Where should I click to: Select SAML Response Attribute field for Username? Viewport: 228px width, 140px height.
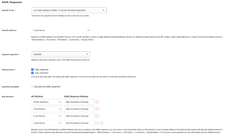(79, 123)
